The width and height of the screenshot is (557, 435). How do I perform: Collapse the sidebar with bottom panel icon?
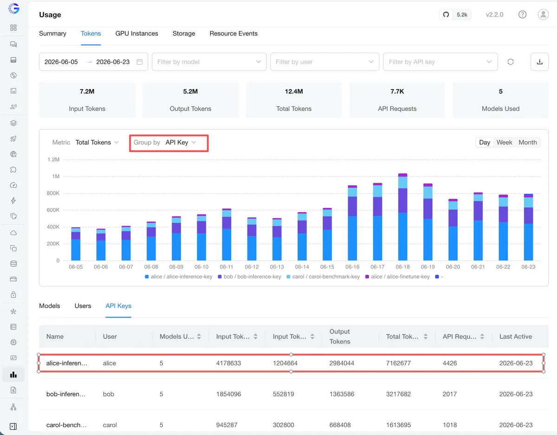click(13, 426)
